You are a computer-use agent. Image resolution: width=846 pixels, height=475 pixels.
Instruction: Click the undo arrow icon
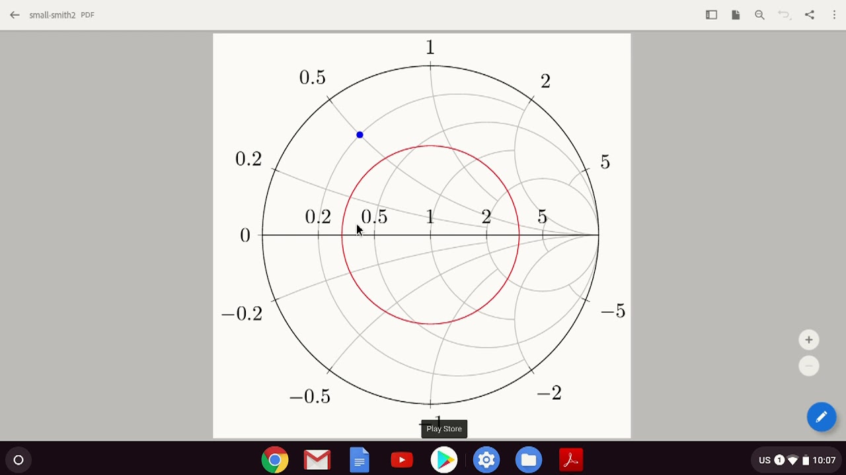pos(784,15)
